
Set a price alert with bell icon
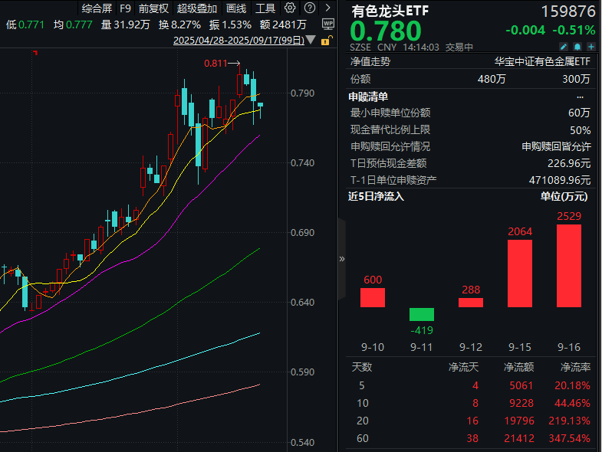575,47
